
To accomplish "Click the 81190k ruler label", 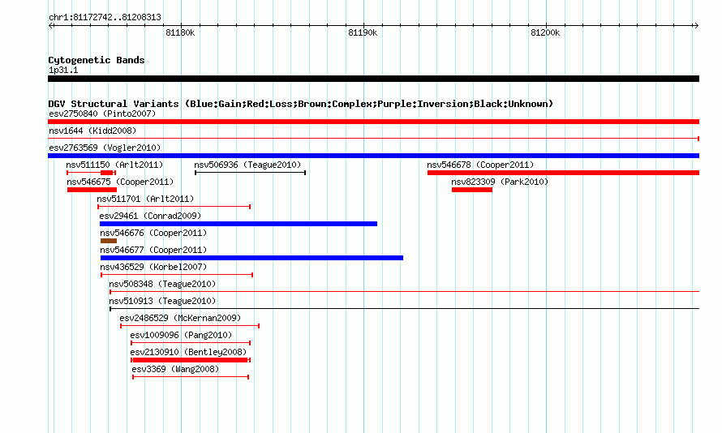I will pyautogui.click(x=363, y=32).
